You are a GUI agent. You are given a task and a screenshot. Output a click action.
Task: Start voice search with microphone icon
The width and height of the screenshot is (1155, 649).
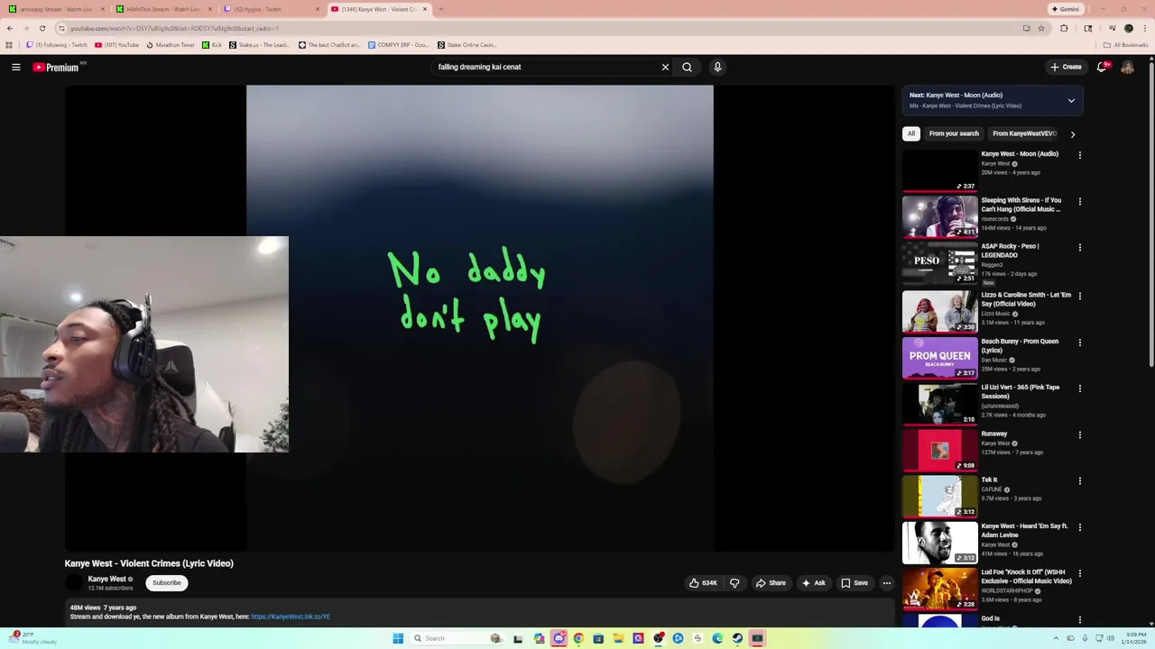pyautogui.click(x=717, y=67)
